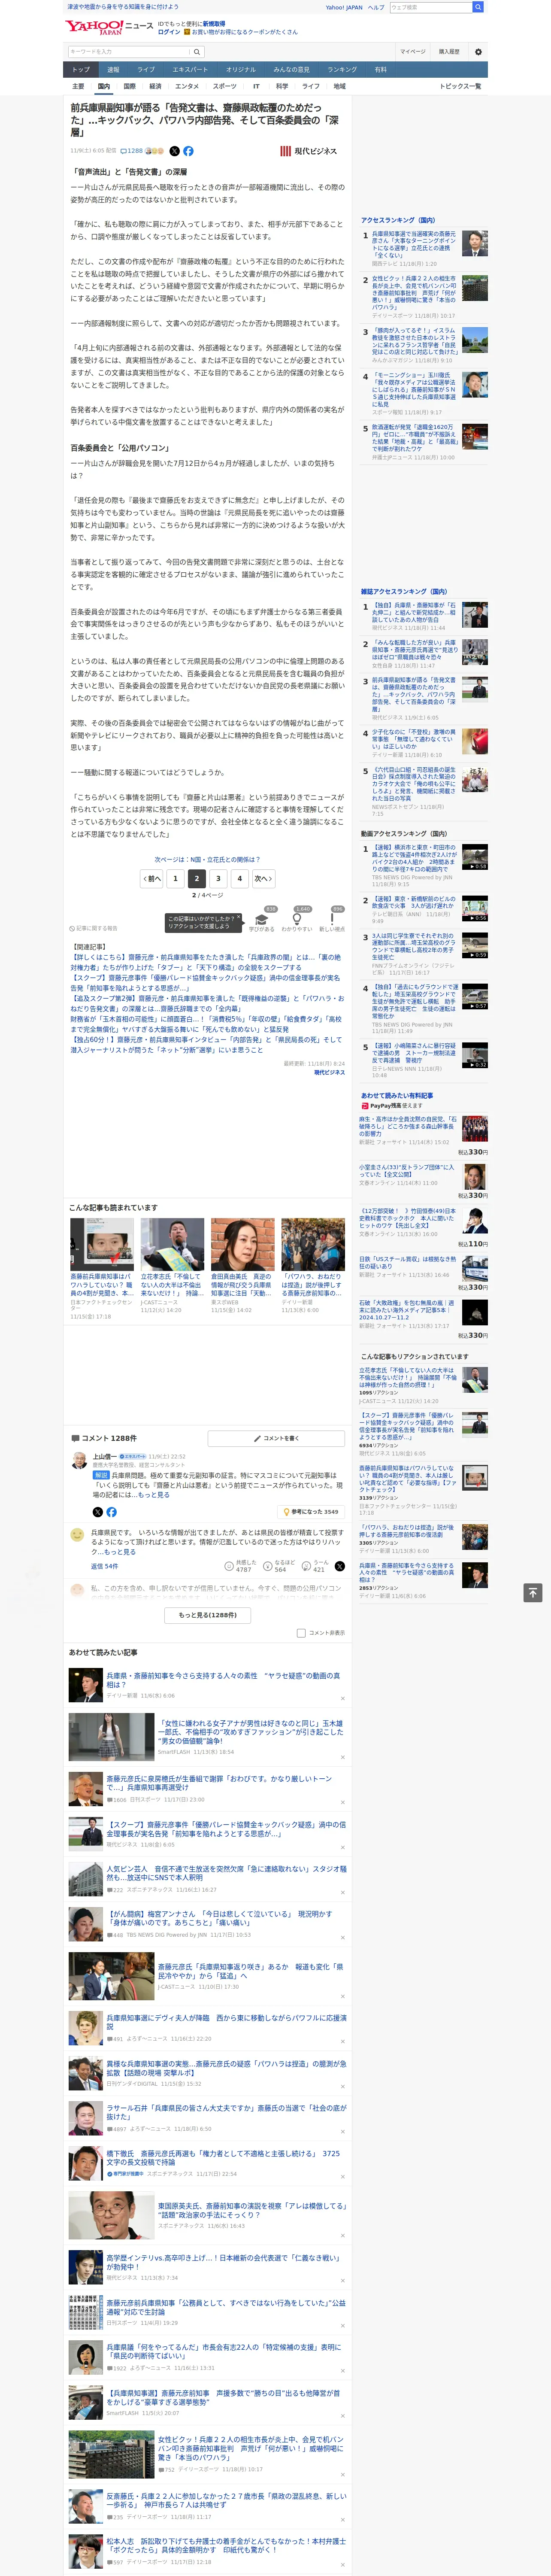The width and height of the screenshot is (551, 2576).
Task: Toggle the コメント非表示 checkbox
Action: coord(301,1633)
